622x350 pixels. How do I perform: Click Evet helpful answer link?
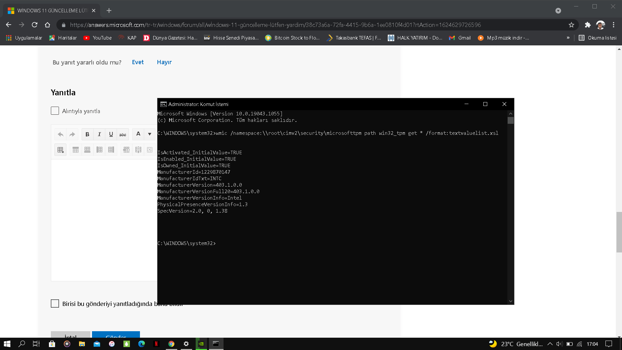click(138, 62)
